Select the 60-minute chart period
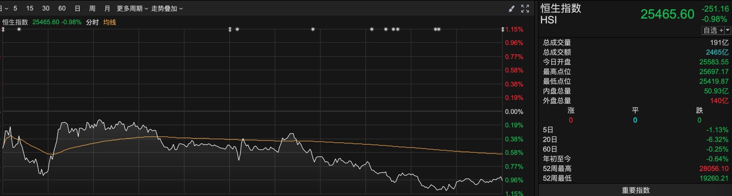 (62, 8)
